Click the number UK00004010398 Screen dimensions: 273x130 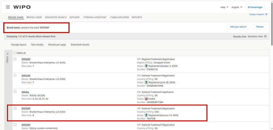(x=155, y=86)
